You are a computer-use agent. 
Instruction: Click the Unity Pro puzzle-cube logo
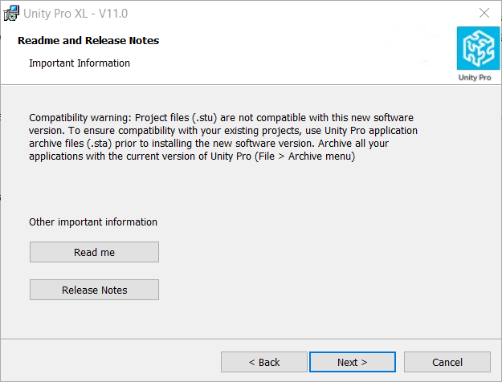479,48
